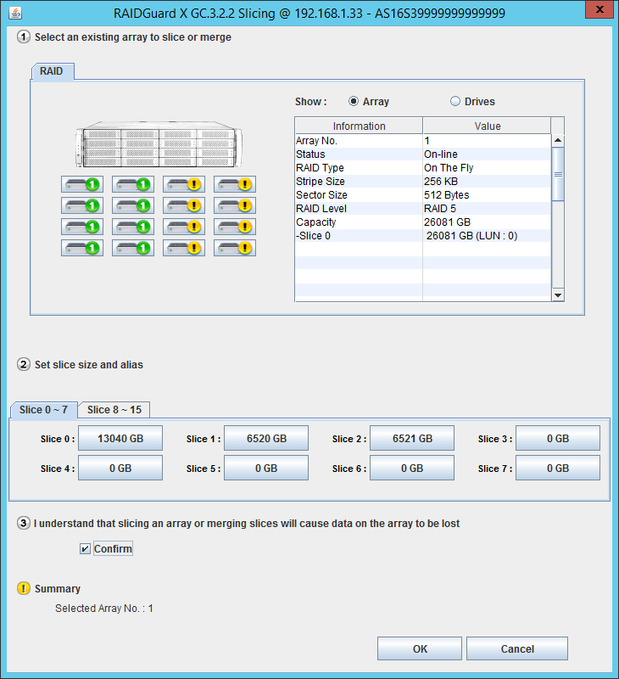Click the Value column header
Image resolution: width=619 pixels, height=679 pixels.
pos(487,126)
